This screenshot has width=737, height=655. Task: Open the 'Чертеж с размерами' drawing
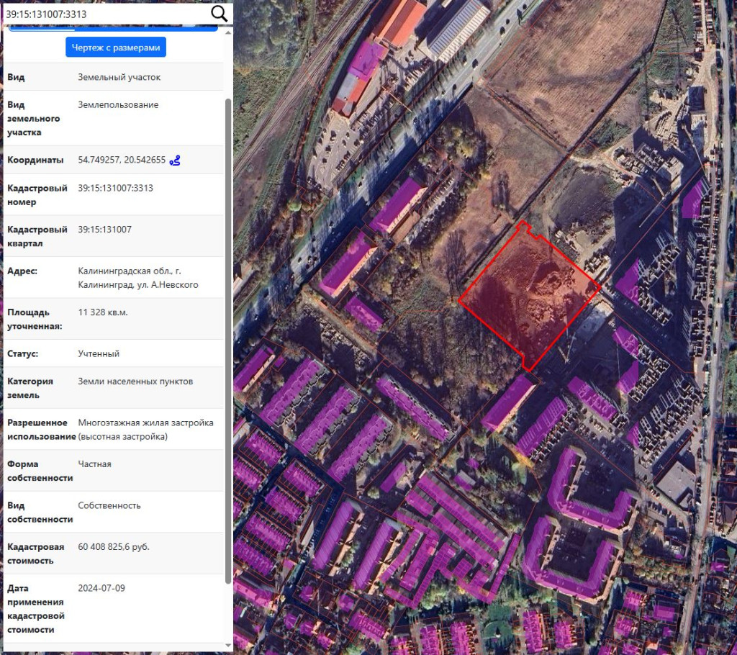(x=116, y=47)
